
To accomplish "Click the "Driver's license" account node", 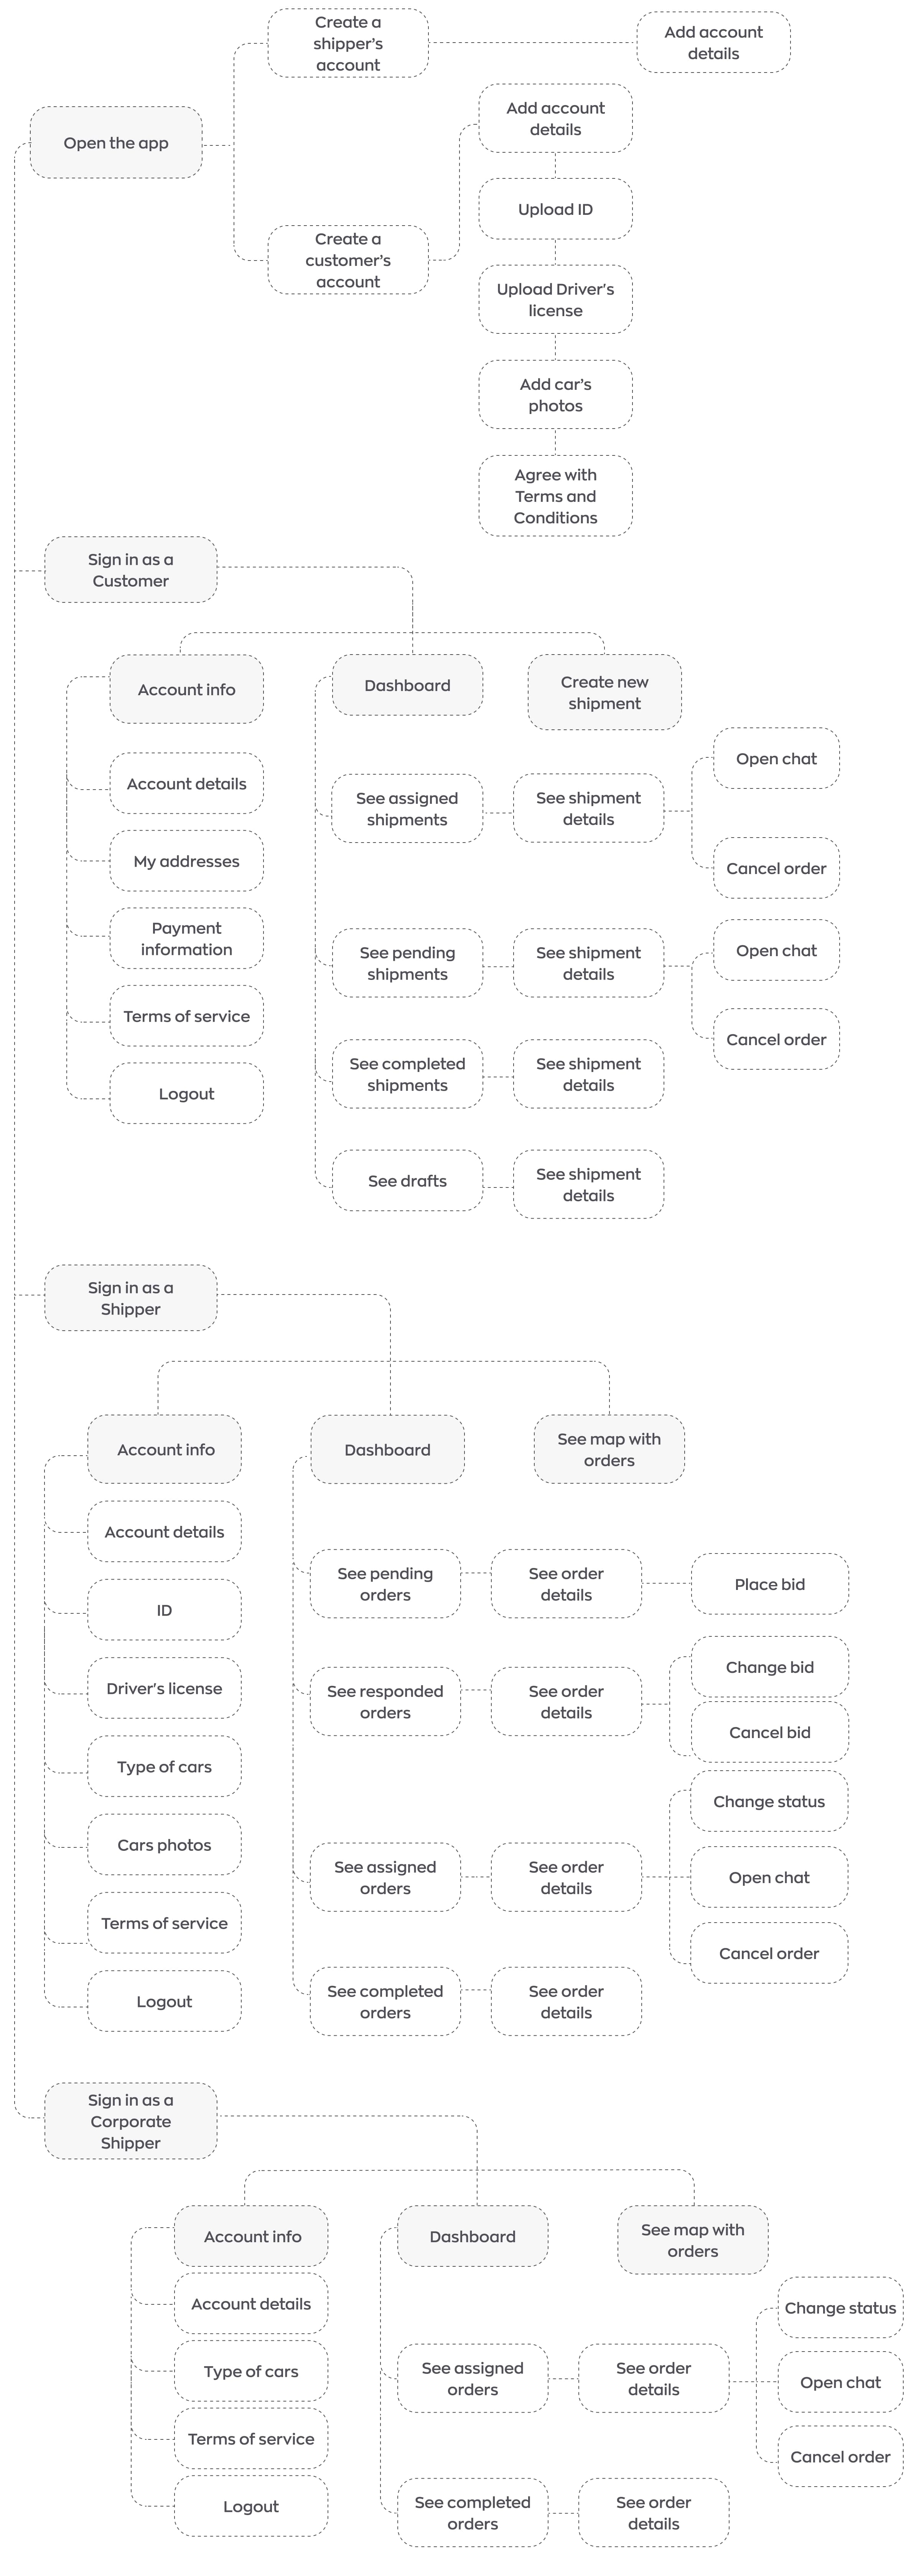I will 164,1688.
